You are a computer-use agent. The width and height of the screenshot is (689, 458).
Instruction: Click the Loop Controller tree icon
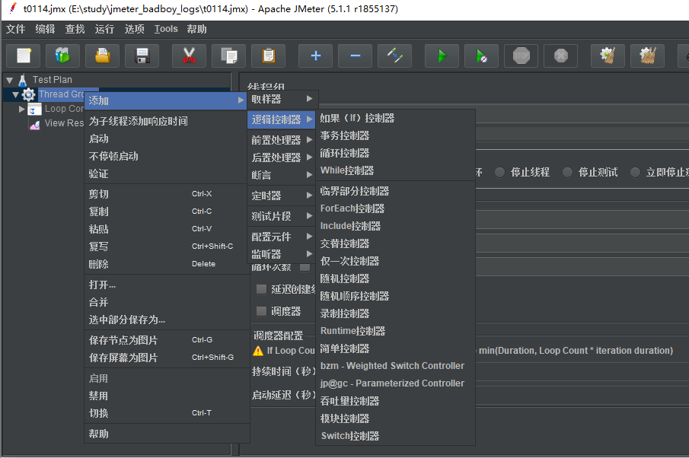tap(34, 110)
